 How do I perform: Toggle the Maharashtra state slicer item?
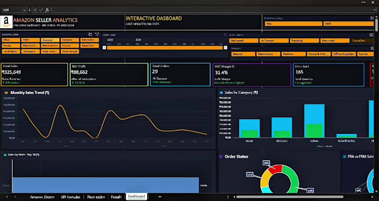(50, 46)
